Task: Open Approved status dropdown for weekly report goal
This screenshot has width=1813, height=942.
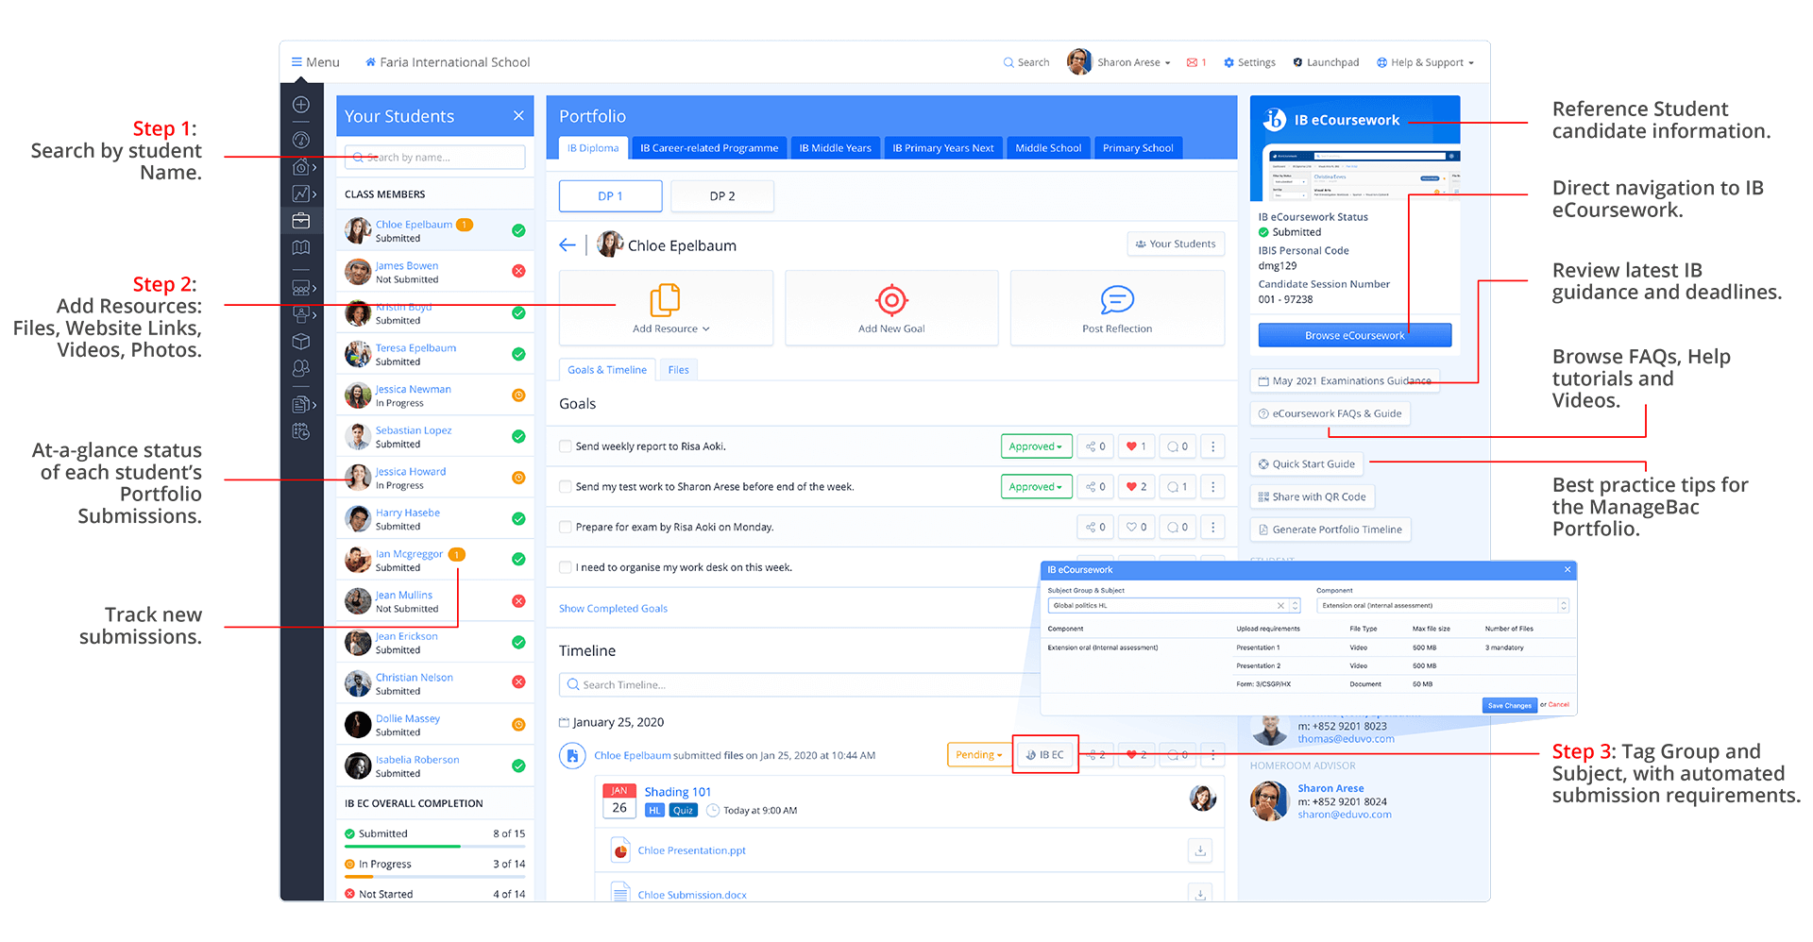Action: [1036, 446]
